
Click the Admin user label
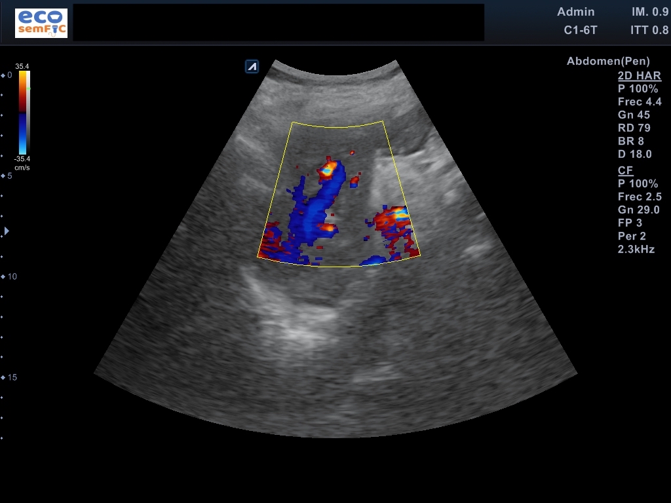[x=575, y=12]
